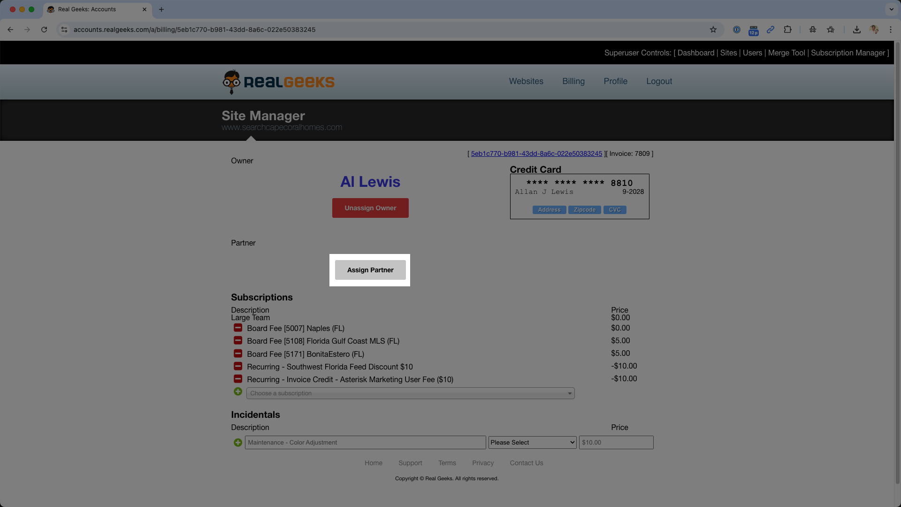Open Websites navigation menu item
Image resolution: width=901 pixels, height=507 pixels.
pyautogui.click(x=526, y=81)
